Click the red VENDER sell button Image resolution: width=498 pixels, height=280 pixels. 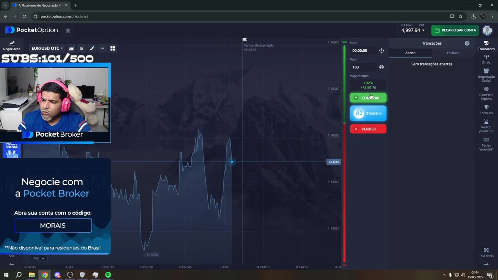(368, 129)
